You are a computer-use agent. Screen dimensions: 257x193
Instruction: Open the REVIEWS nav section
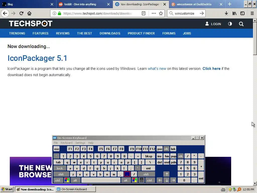click(63, 33)
